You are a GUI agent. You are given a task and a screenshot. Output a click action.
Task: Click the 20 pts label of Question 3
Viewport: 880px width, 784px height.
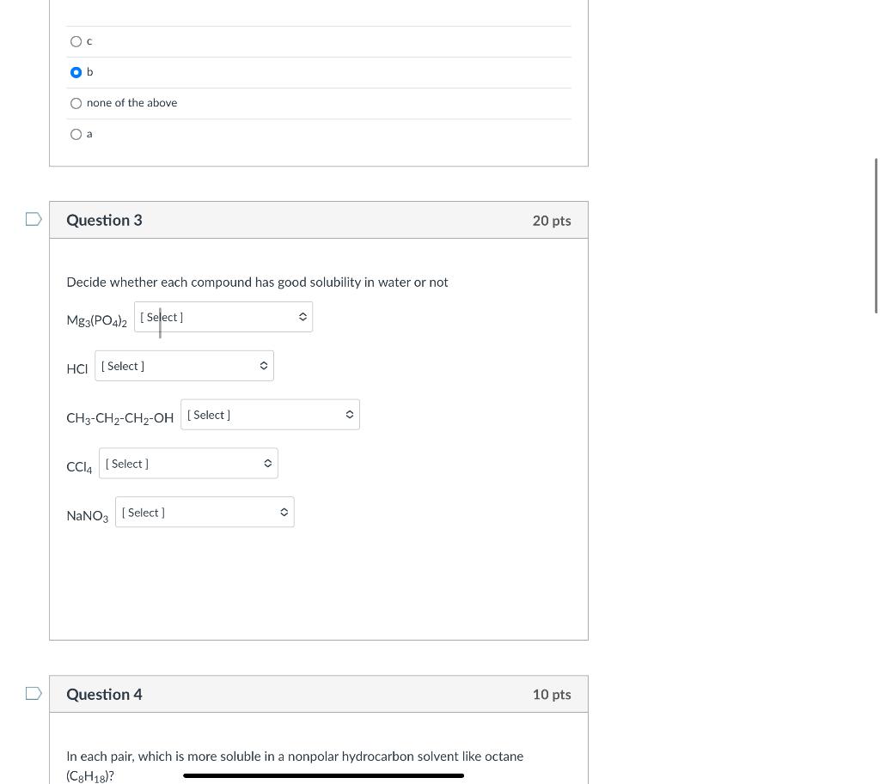tap(552, 221)
